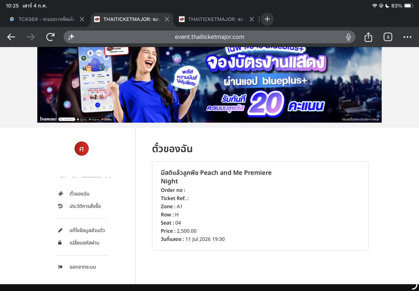Log out via ออกจากระบบ link
The width and height of the screenshot is (419, 291).
(82, 267)
